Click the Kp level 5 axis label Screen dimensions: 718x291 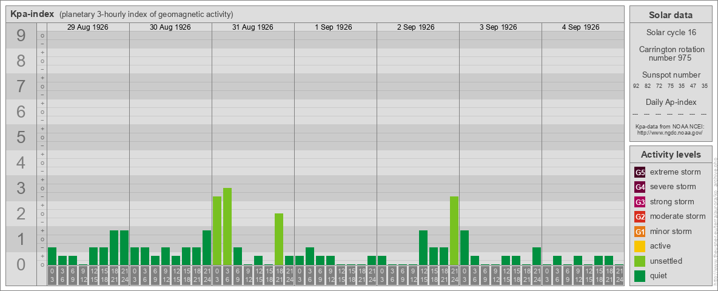click(x=21, y=137)
